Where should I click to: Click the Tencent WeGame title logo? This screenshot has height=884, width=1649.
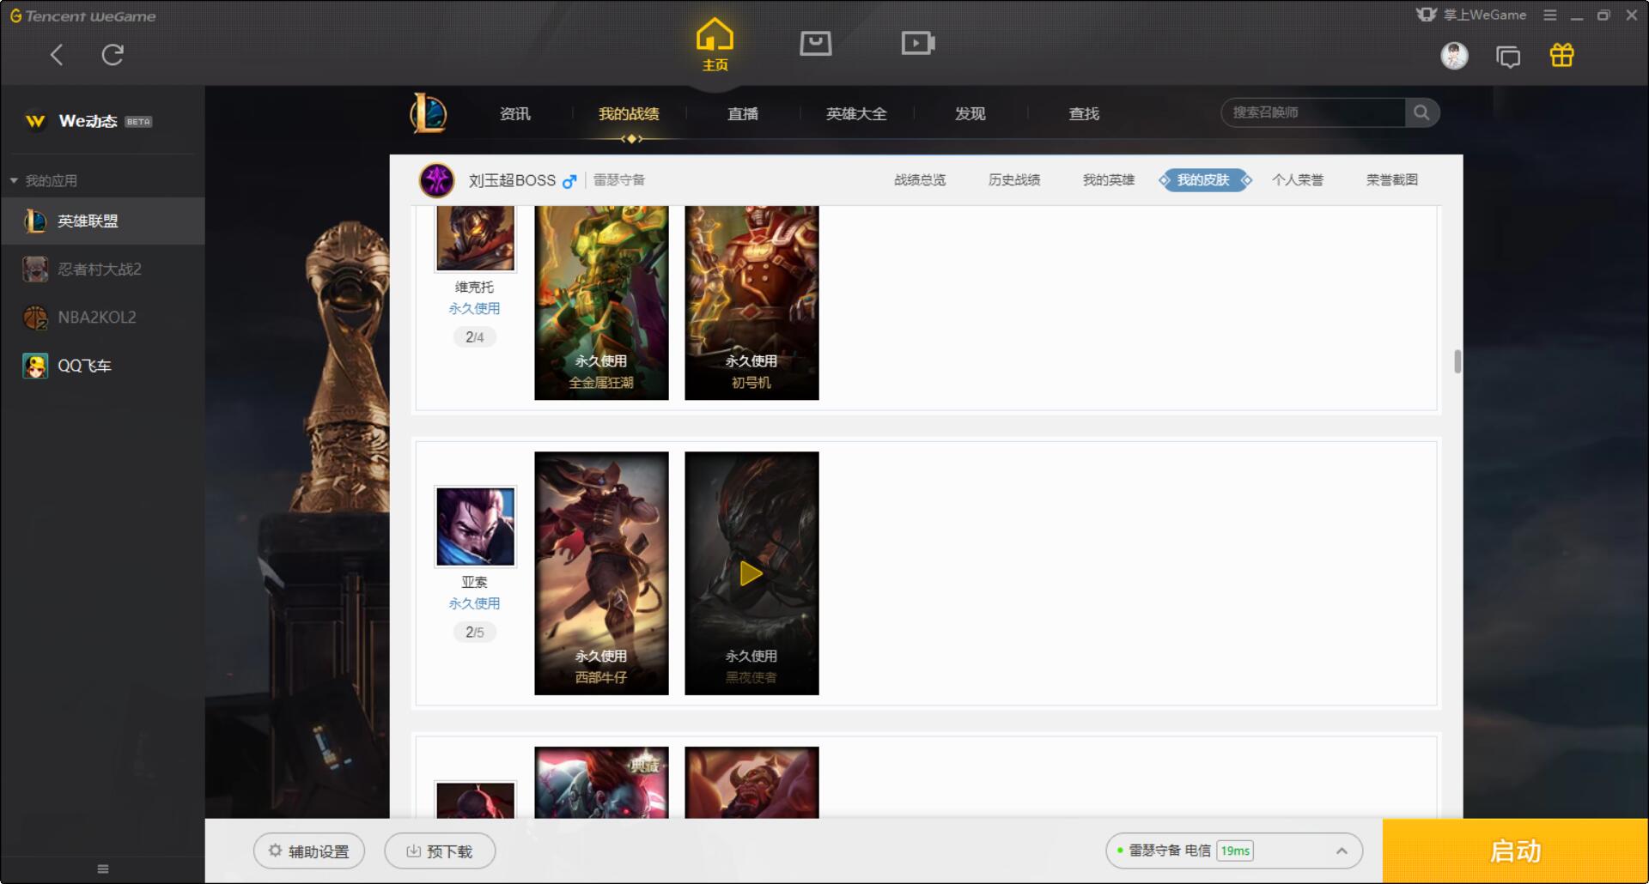click(83, 15)
